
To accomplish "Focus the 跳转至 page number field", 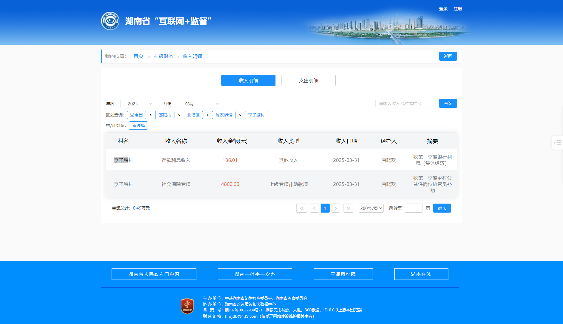I will click(414, 208).
